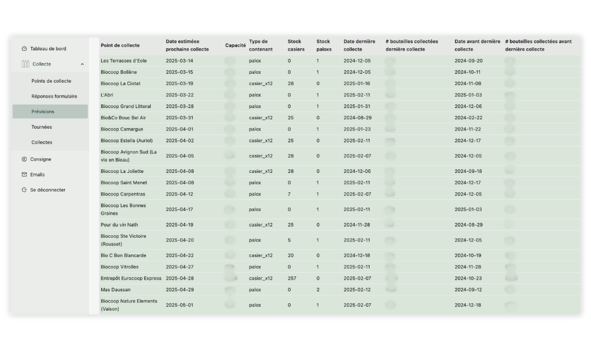This screenshot has width=591, height=354.
Task: Click the Consigne euro icon
Action: (x=24, y=159)
